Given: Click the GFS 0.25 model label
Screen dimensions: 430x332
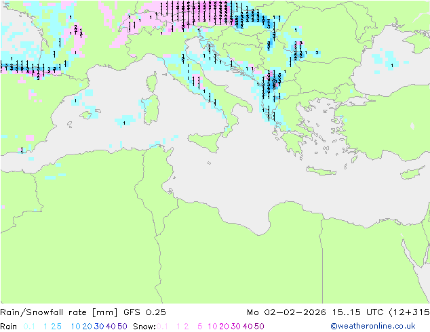Looking at the screenshot, I should pos(144,312).
